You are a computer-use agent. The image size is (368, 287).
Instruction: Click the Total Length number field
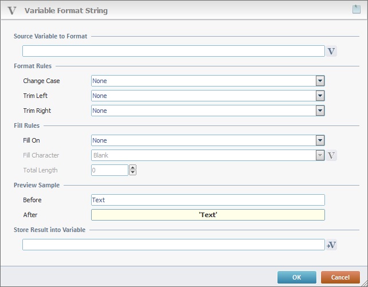point(109,170)
